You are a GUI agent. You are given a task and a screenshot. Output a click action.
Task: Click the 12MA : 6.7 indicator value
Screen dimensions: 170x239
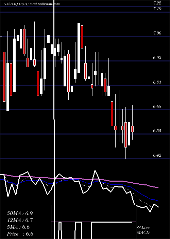click(20, 220)
